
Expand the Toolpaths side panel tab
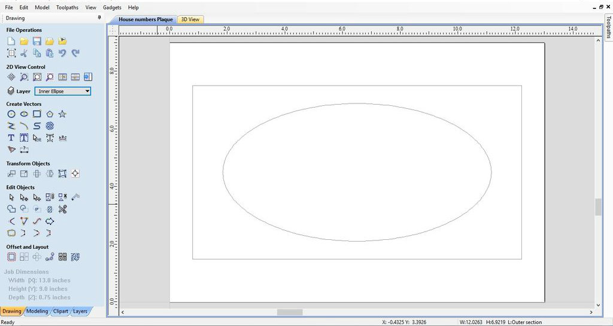point(608,26)
